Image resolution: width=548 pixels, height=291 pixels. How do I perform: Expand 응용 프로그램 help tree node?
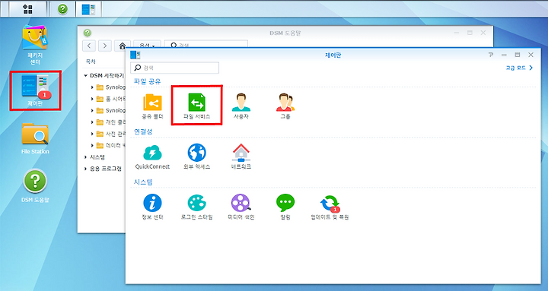coord(85,169)
